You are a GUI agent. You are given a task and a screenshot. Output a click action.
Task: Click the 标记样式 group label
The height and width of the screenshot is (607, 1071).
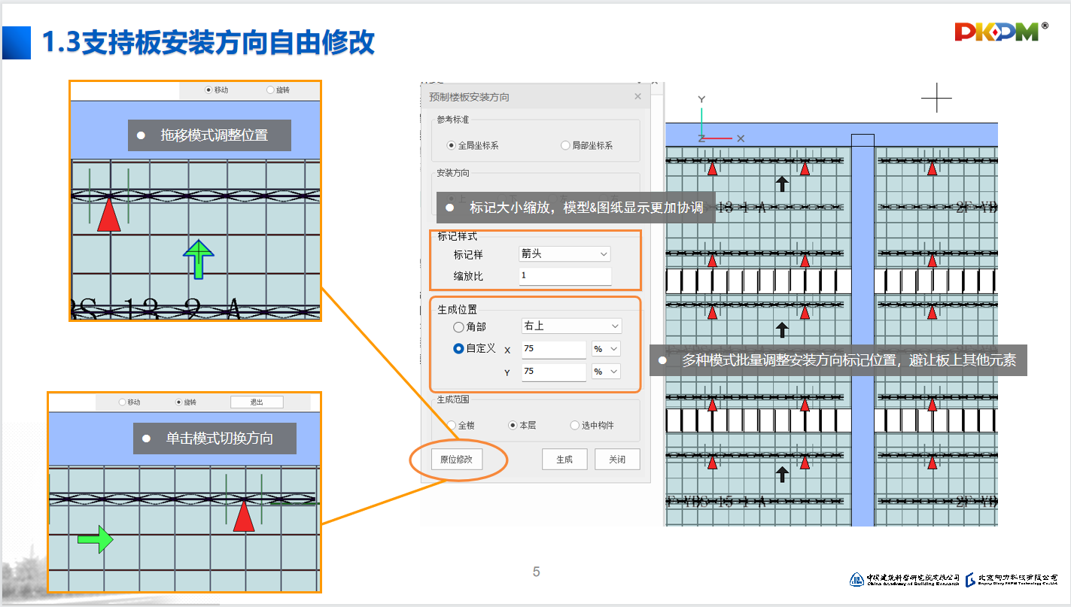coord(458,236)
